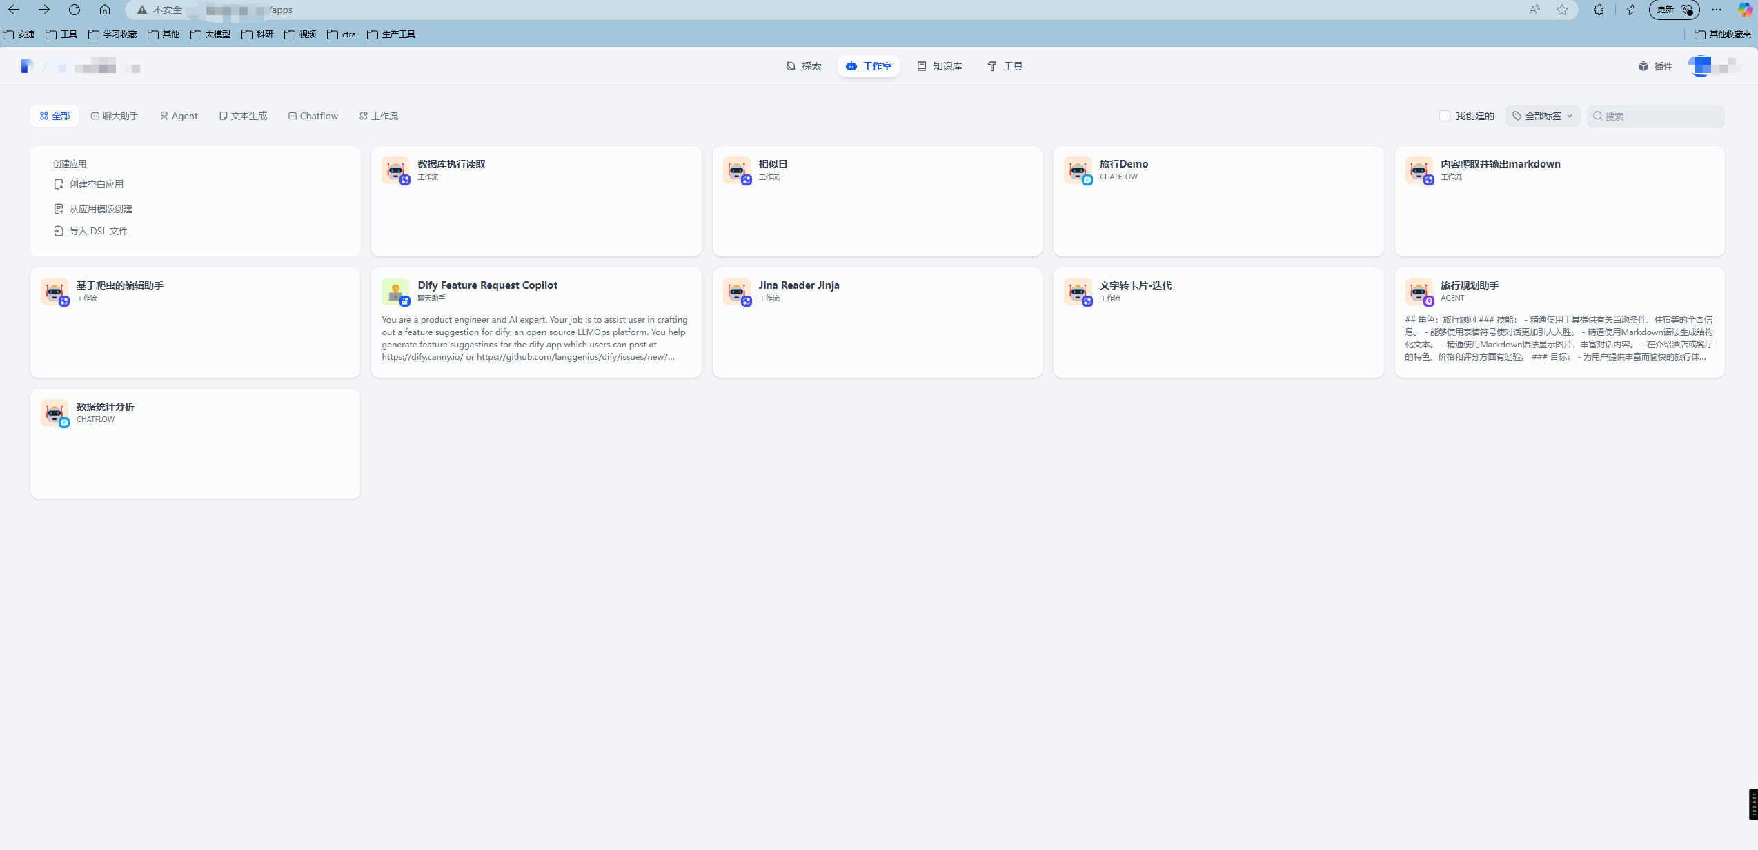This screenshot has width=1758, height=850.
Task: Click the browser home icon
Action: point(105,10)
